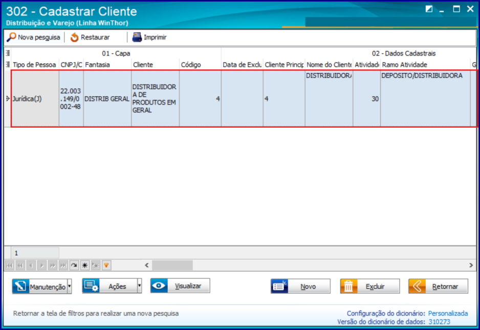Open band chooser icon beside 01 - Capa

tap(8, 53)
